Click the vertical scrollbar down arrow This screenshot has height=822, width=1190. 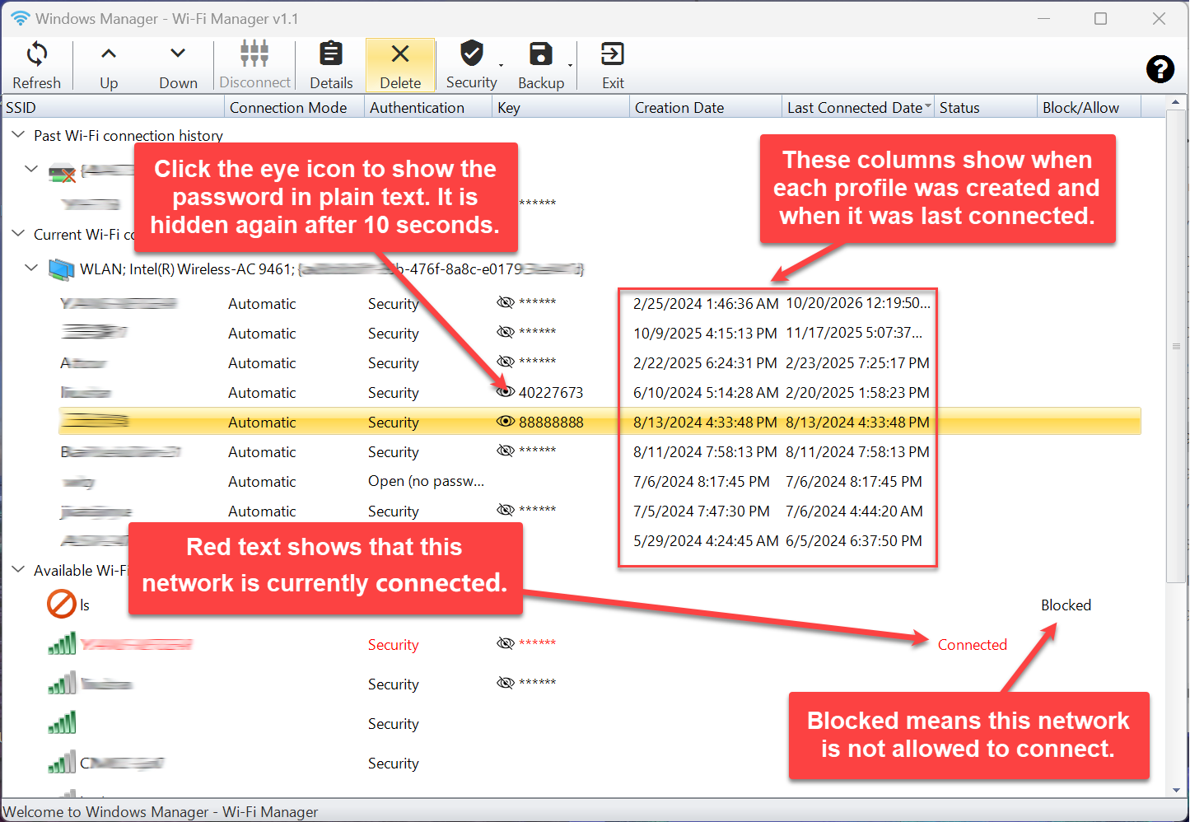pyautogui.click(x=1176, y=790)
